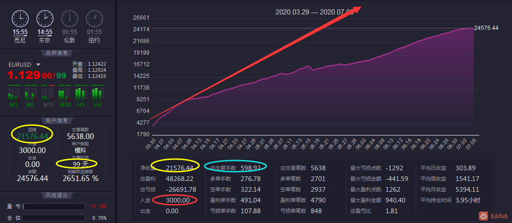Click the 2651.65 % expected annual return
This screenshot has width=512, height=223.
81,178
